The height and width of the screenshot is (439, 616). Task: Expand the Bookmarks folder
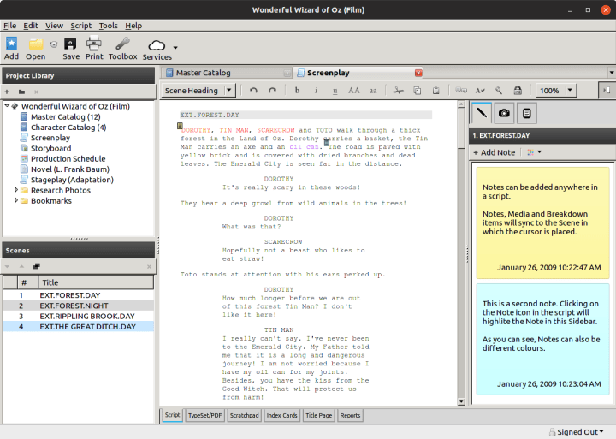16,200
